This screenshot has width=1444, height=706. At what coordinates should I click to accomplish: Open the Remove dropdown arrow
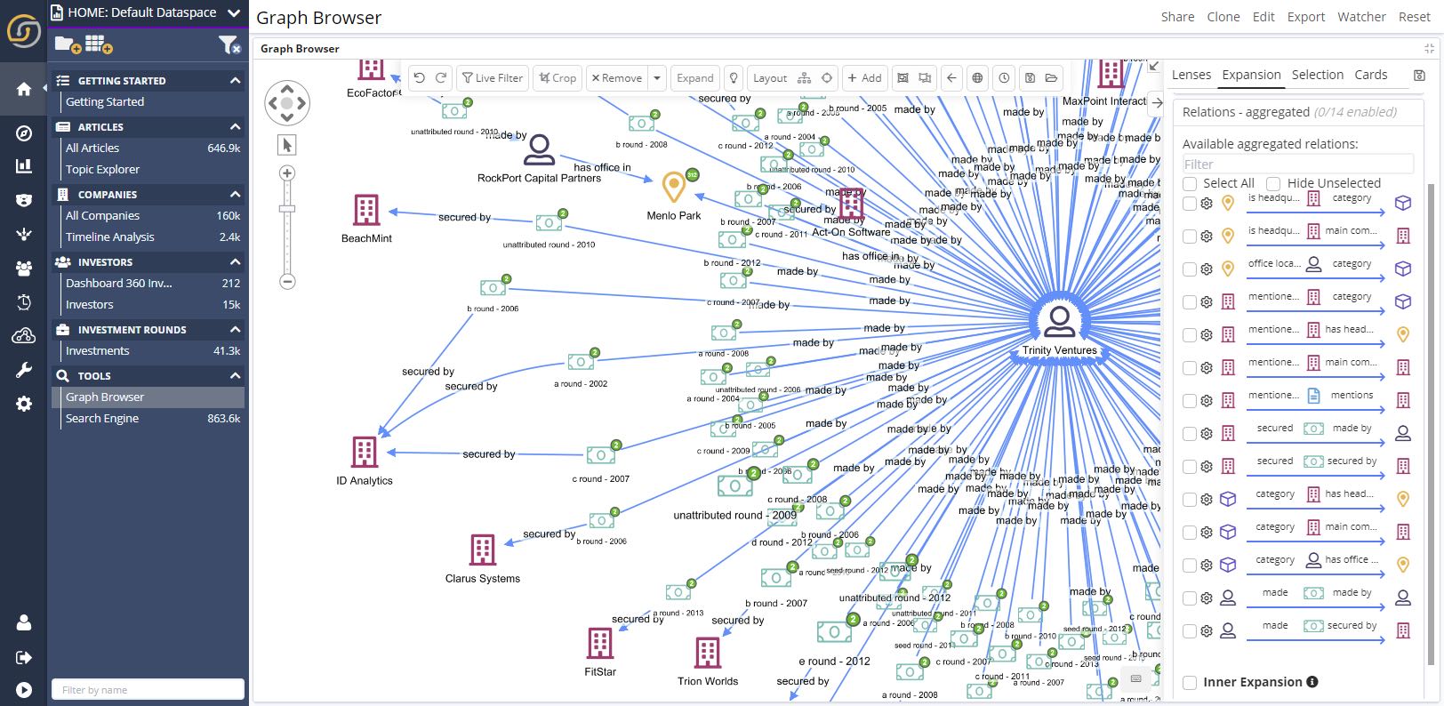(x=657, y=78)
